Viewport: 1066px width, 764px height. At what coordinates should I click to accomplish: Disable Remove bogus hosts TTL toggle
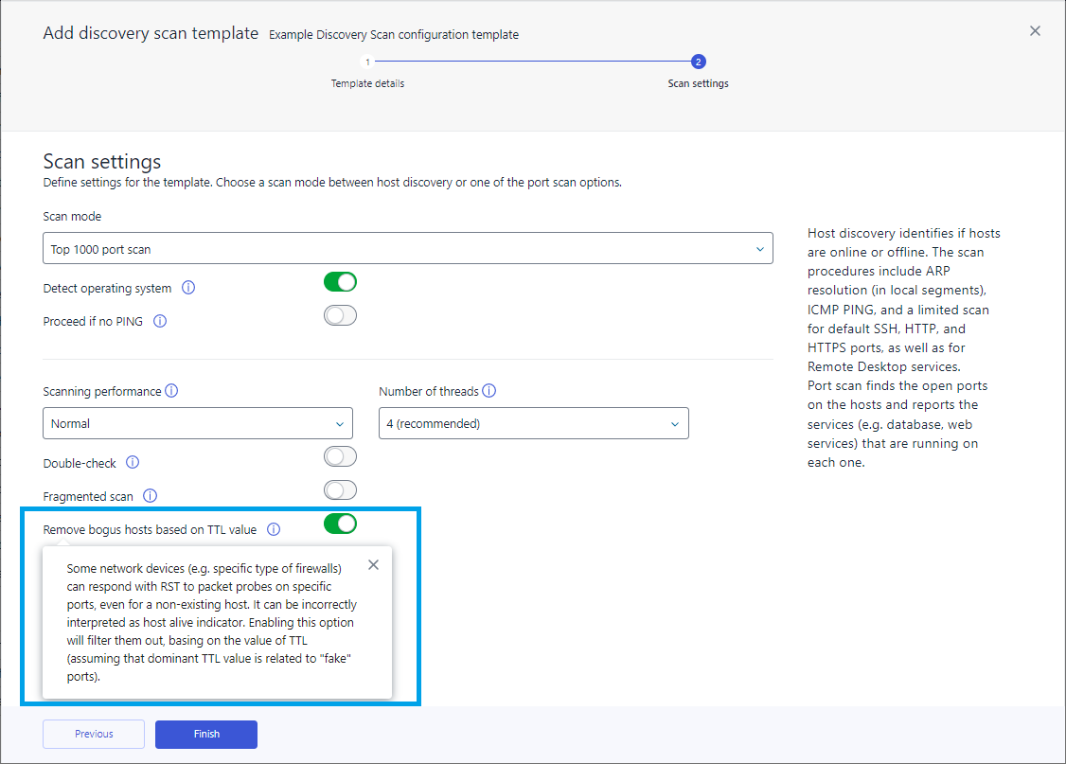point(340,524)
